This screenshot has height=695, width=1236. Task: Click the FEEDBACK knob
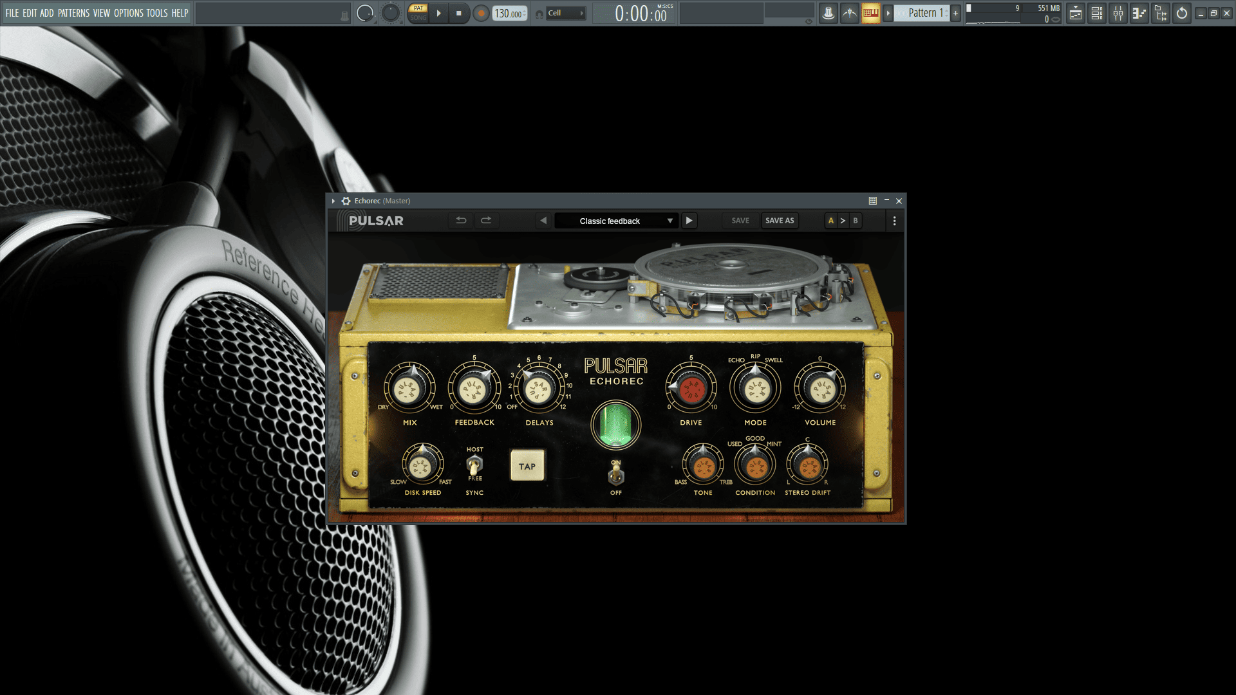pyautogui.click(x=474, y=387)
